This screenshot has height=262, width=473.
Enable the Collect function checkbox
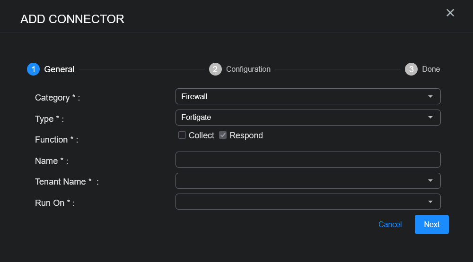pos(182,135)
